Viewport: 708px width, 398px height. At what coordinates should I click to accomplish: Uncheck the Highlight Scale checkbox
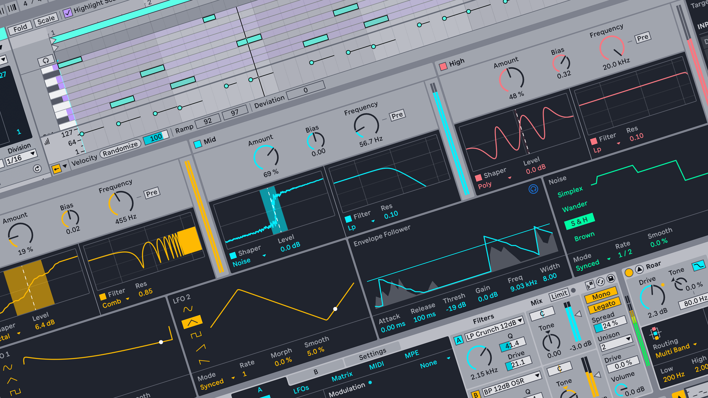(68, 13)
